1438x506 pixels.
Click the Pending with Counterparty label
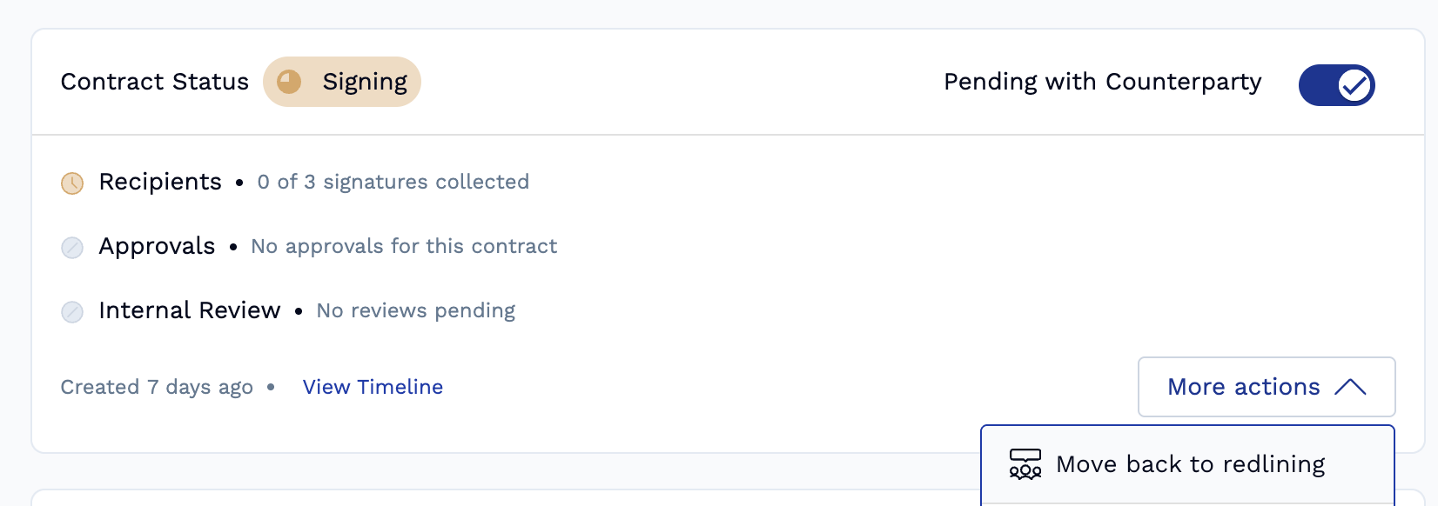pyautogui.click(x=1102, y=82)
